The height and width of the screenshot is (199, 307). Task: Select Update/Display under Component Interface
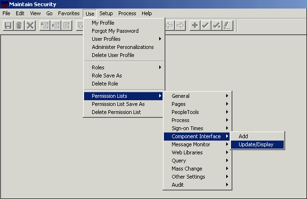point(257,144)
